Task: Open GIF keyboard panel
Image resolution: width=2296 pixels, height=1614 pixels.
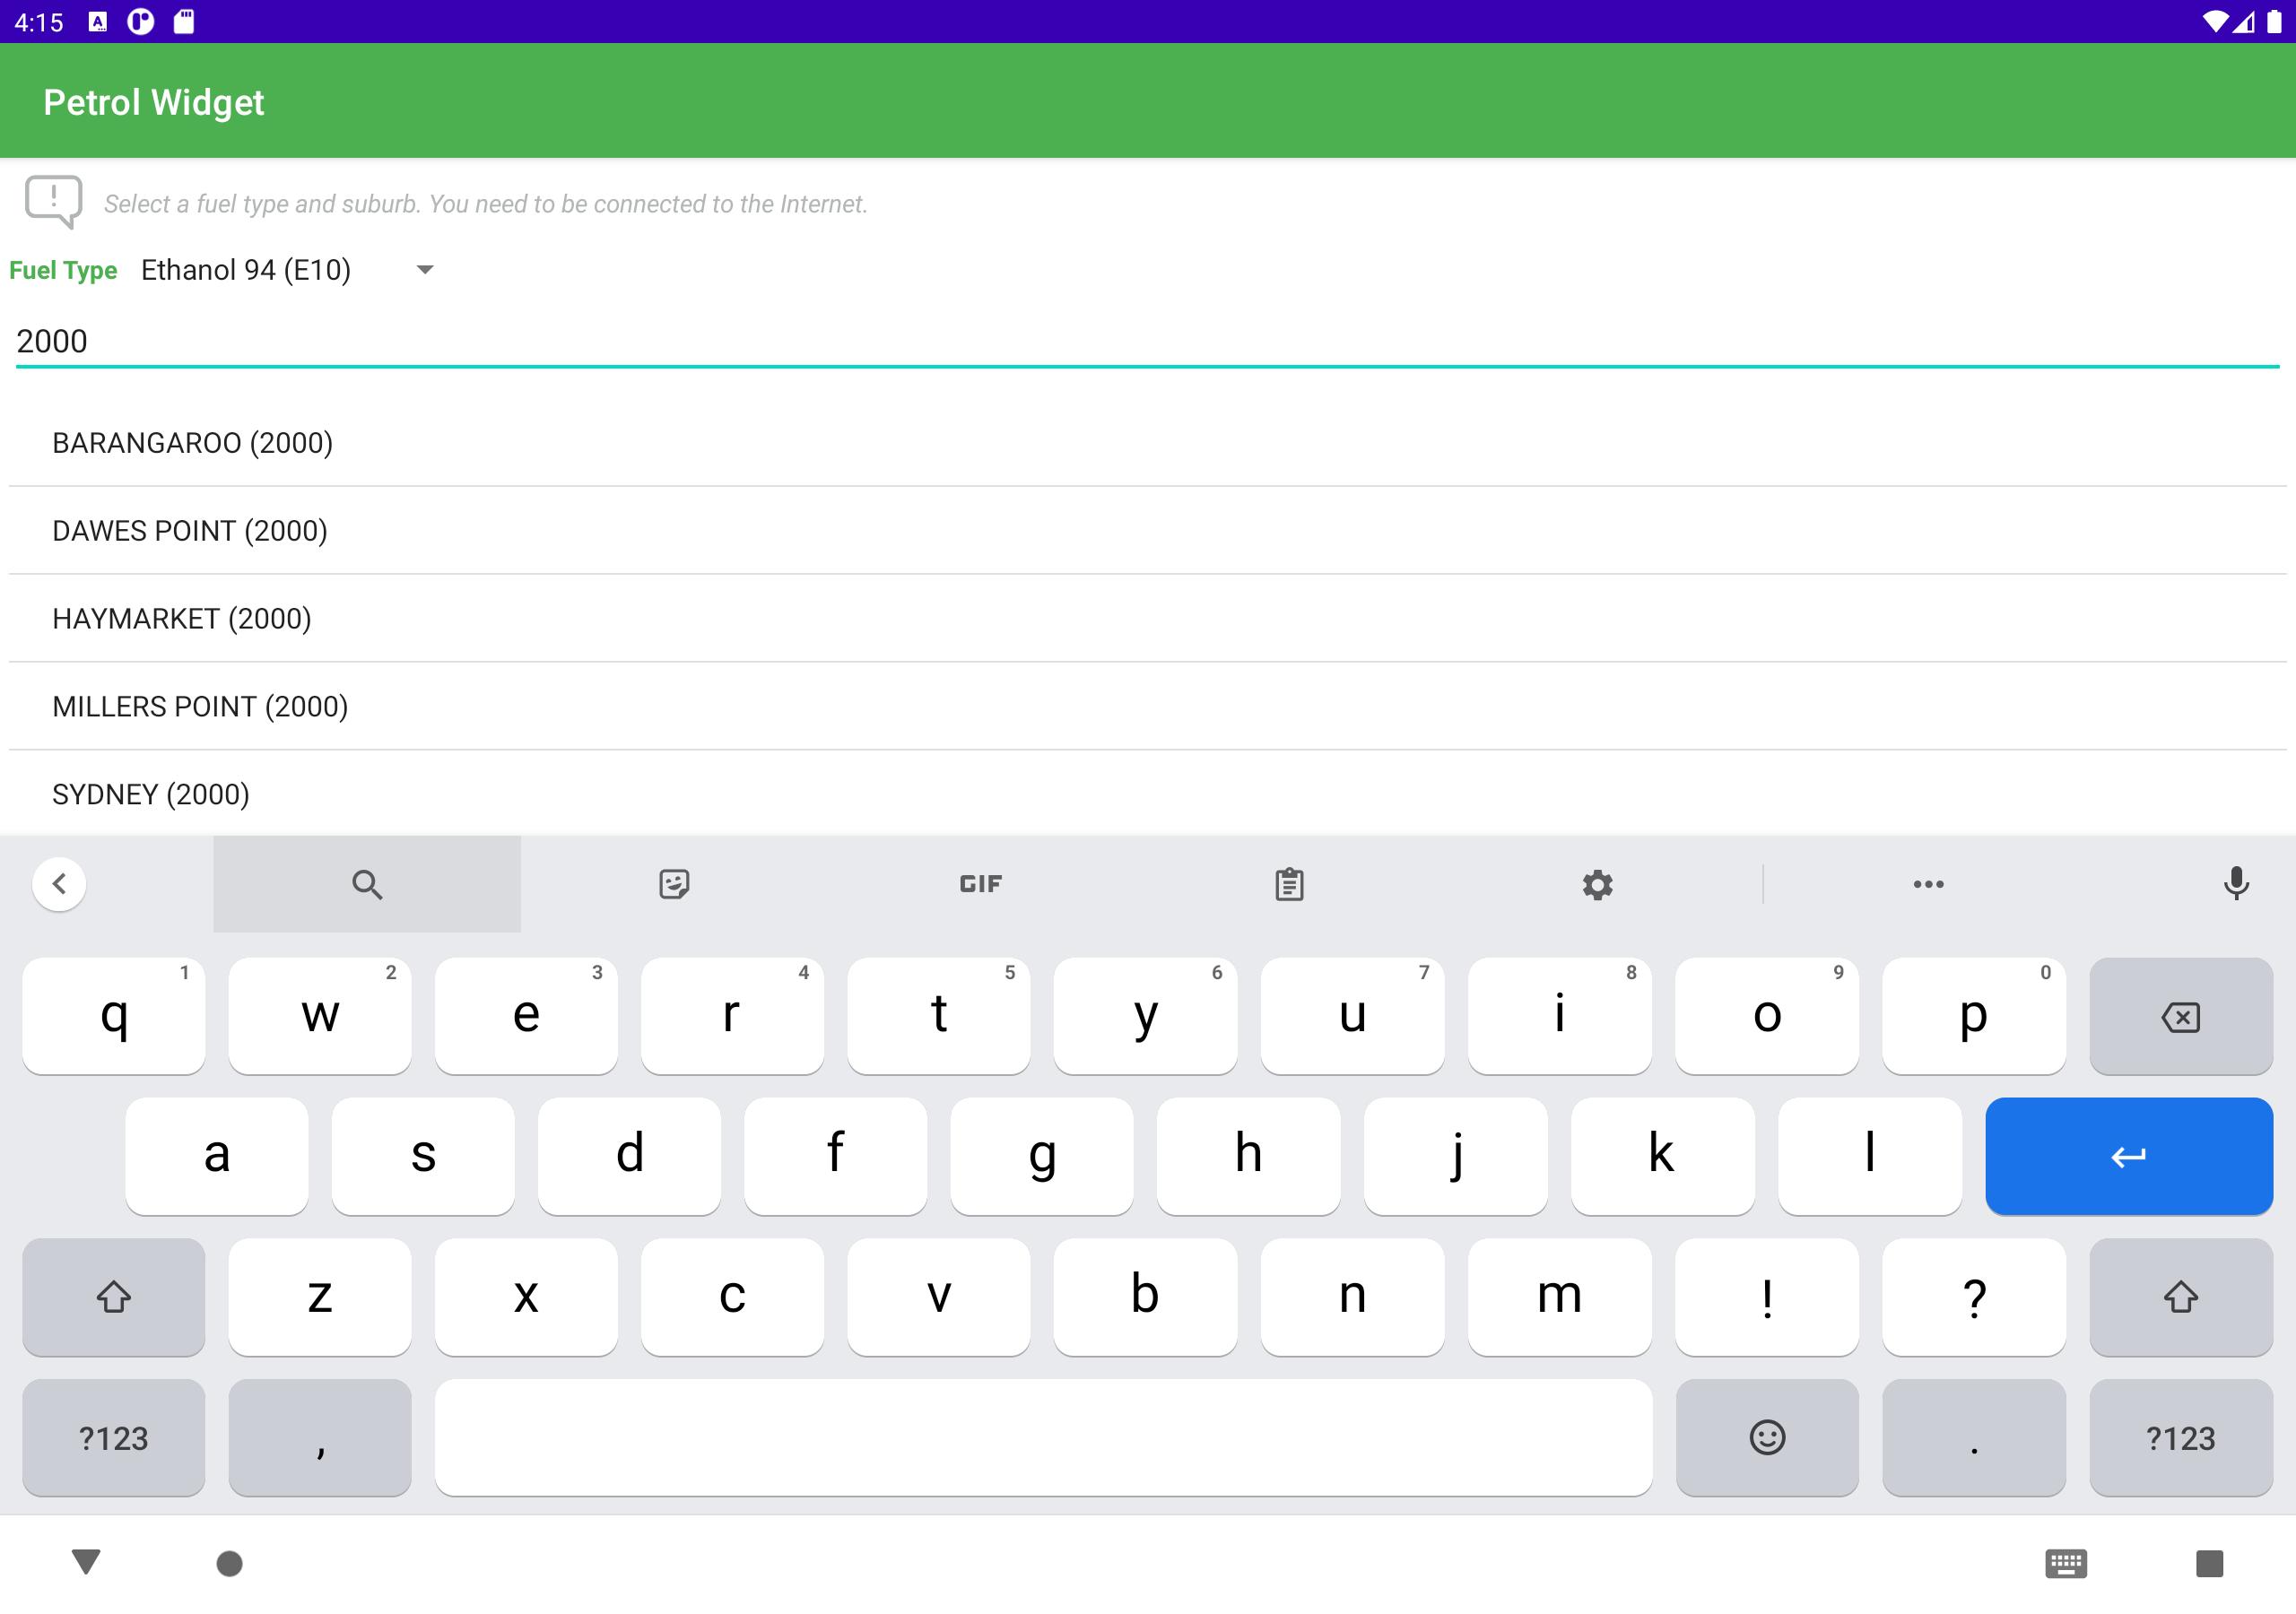Action: (x=980, y=884)
